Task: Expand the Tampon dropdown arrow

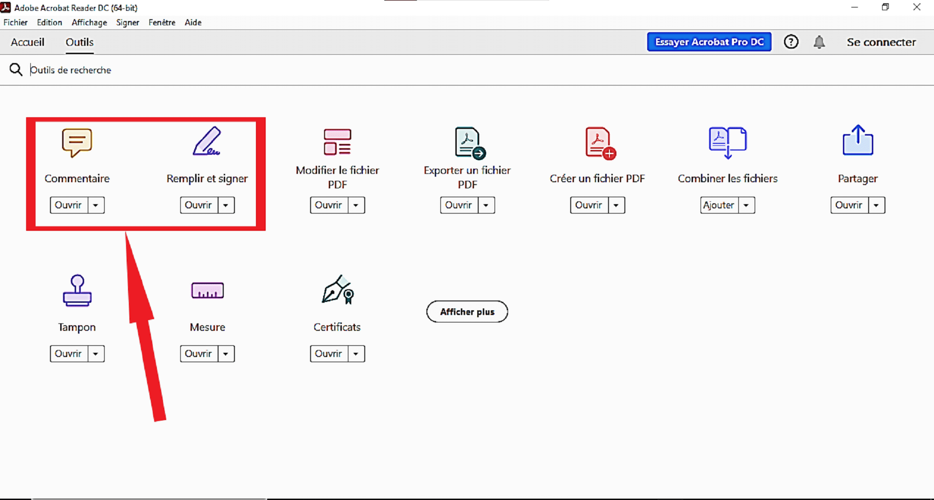Action: tap(96, 354)
